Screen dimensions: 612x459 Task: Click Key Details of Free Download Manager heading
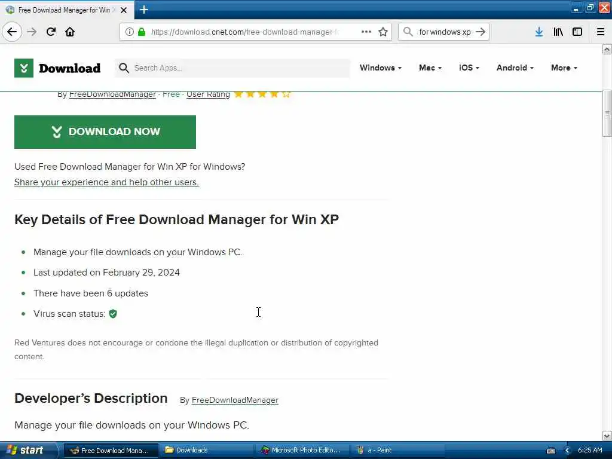coord(176,220)
